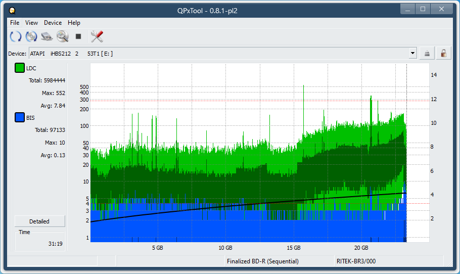
Task: Click the drive device info icon
Action: tap(47, 36)
